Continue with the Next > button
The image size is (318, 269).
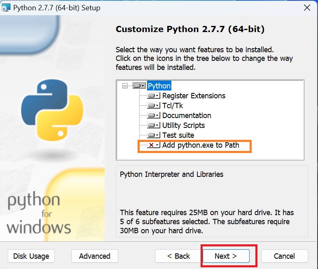226,256
